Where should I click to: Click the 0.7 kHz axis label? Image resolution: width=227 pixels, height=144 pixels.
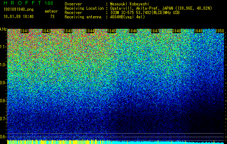click(x=3, y=119)
